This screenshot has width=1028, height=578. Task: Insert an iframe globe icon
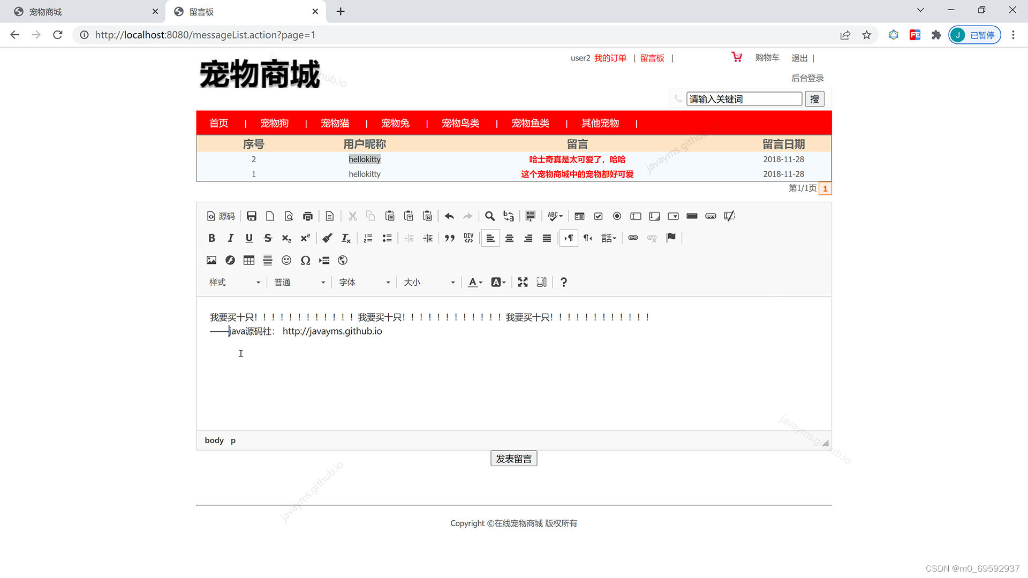point(343,260)
